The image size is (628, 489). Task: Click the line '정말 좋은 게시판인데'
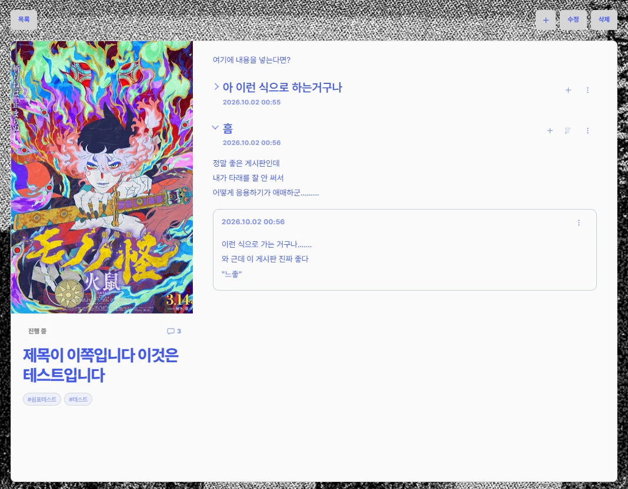click(246, 163)
